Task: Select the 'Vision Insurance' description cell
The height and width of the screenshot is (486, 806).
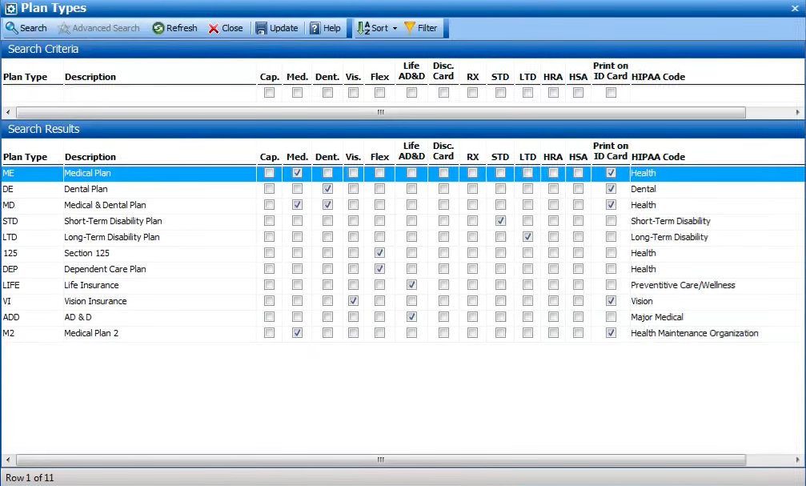Action: (x=160, y=301)
